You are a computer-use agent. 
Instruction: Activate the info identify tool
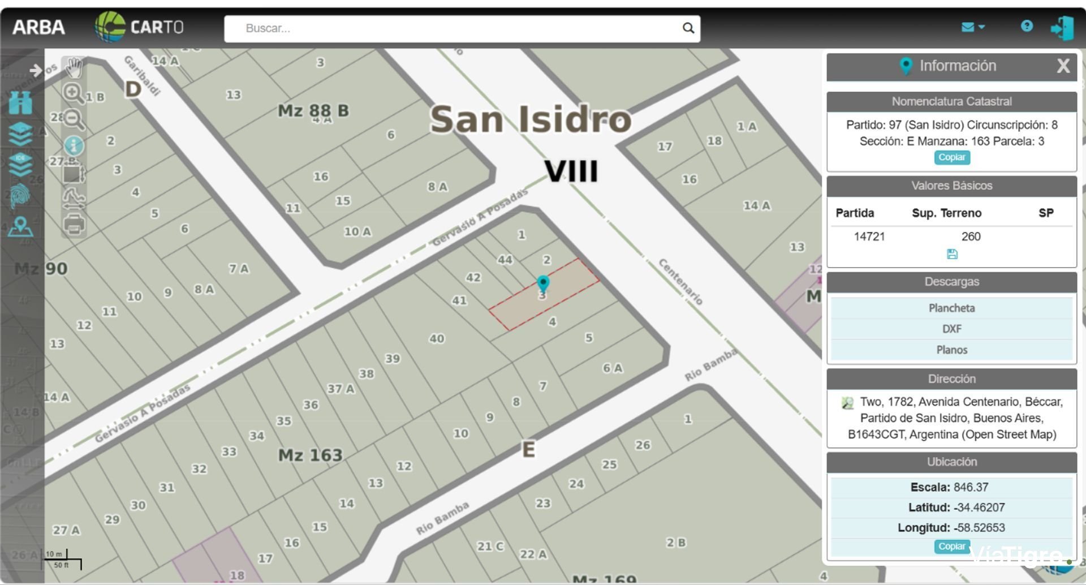[74, 146]
